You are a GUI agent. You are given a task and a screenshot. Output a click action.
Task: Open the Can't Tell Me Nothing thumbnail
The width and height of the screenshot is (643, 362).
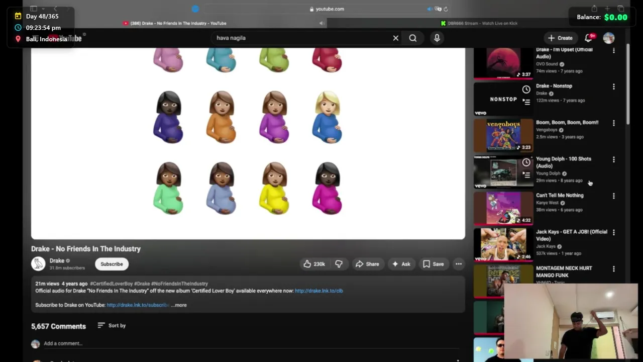(x=503, y=208)
